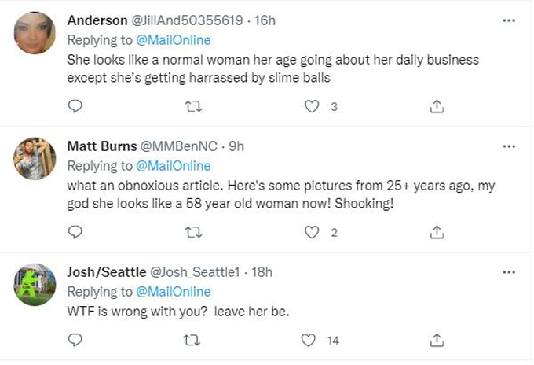534x365 pixels.
Task: Open more options on Josh/Seattle's tweet
Action: (x=509, y=272)
